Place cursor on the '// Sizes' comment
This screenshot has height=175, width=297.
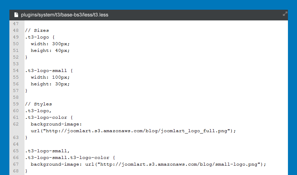click(37, 30)
